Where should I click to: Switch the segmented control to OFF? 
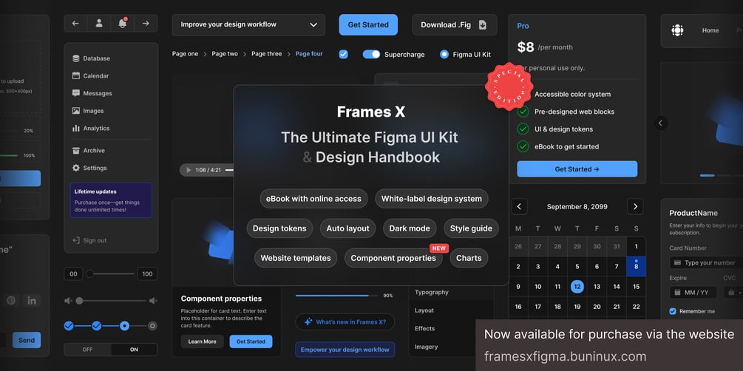tap(88, 350)
